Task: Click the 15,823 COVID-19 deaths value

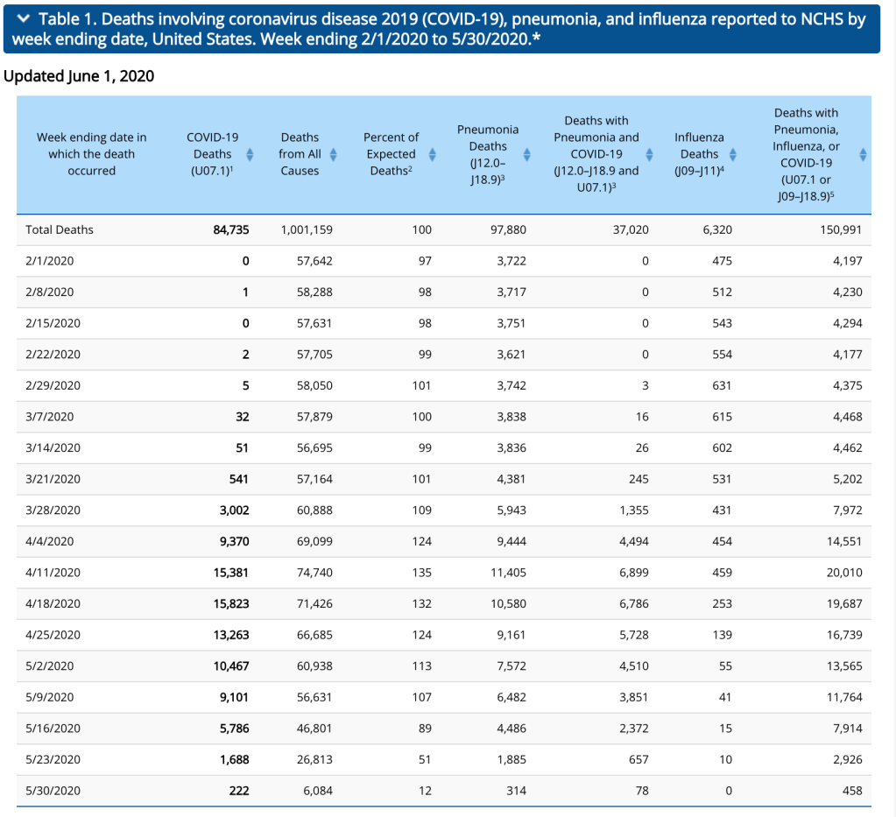Action: [230, 603]
